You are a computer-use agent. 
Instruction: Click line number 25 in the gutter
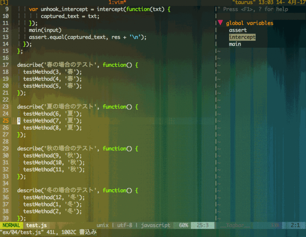point(6,121)
